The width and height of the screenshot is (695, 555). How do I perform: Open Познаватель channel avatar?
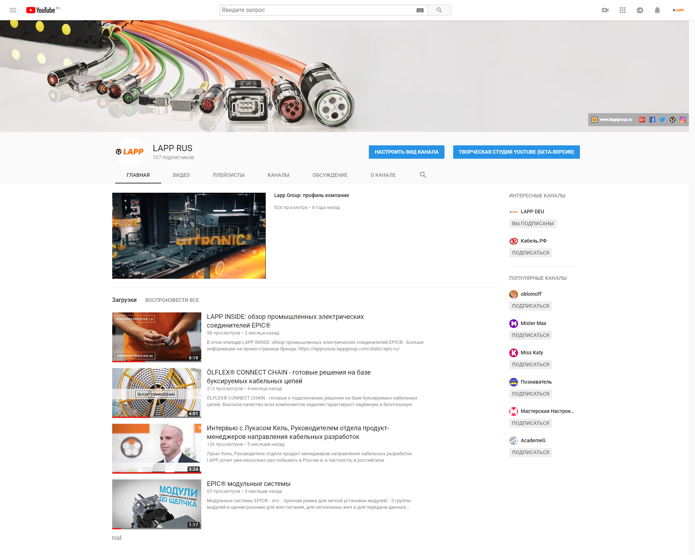click(514, 382)
